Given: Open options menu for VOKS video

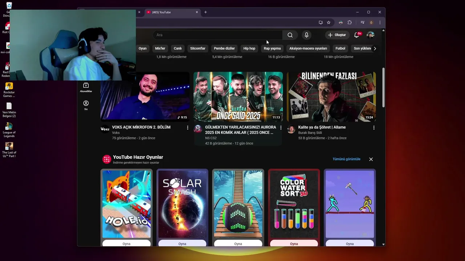Looking at the screenshot, I should point(187,128).
